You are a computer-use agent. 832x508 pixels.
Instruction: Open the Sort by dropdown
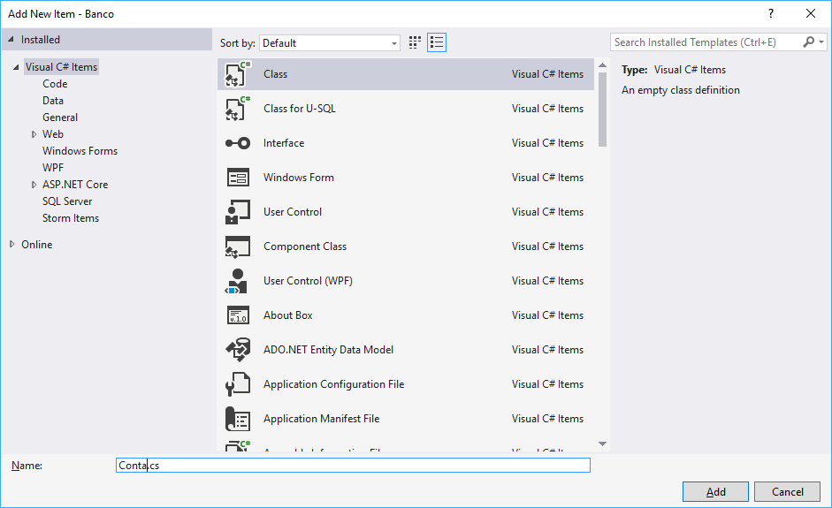point(330,43)
